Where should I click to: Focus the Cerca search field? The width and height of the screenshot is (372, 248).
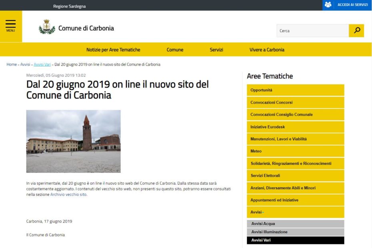313,31
